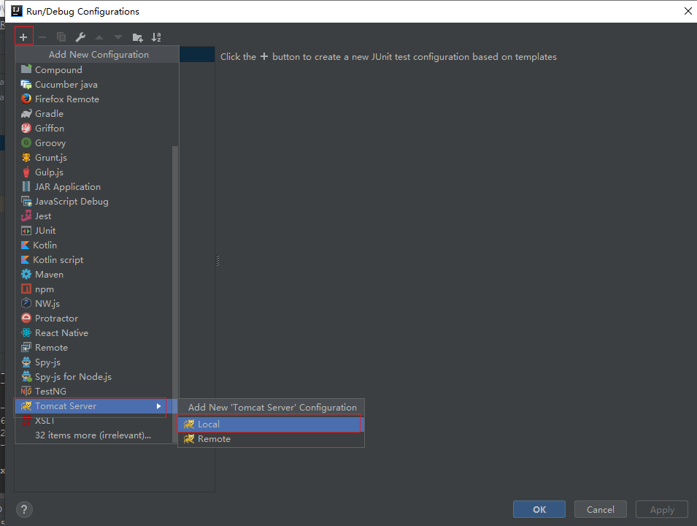Select Firefox Remote configuration type
This screenshot has height=526, width=697.
tap(66, 99)
